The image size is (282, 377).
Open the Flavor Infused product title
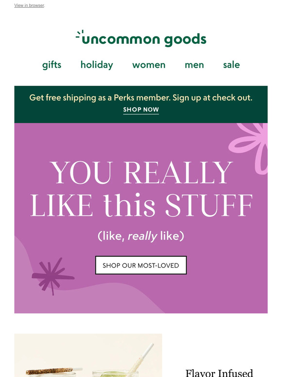coord(219,373)
